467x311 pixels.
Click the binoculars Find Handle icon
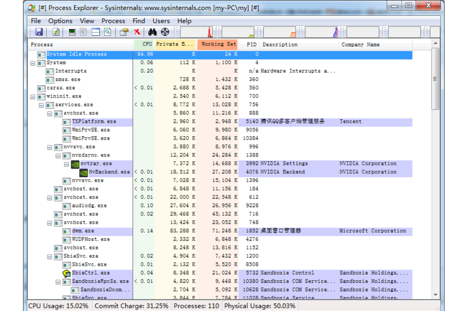tap(153, 32)
